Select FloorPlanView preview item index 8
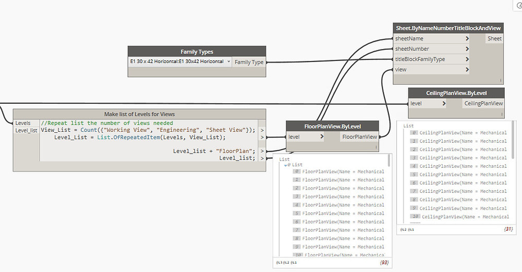Viewport: 522px width, 272px height. (x=338, y=238)
